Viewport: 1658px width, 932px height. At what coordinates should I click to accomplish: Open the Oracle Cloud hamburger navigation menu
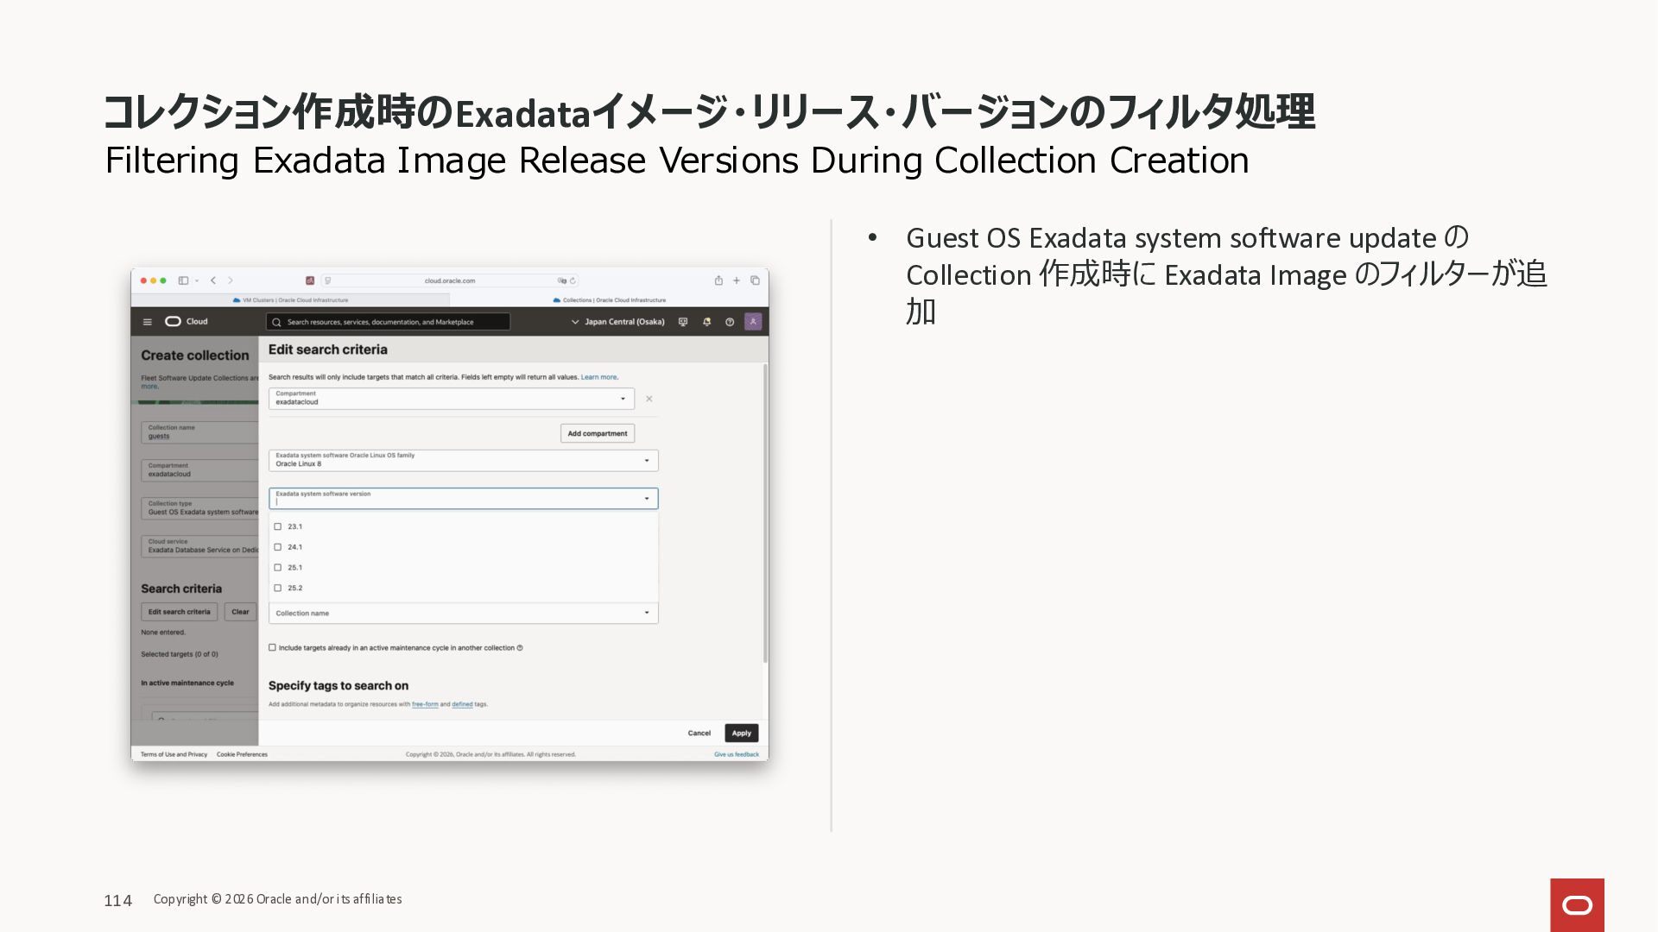point(147,322)
